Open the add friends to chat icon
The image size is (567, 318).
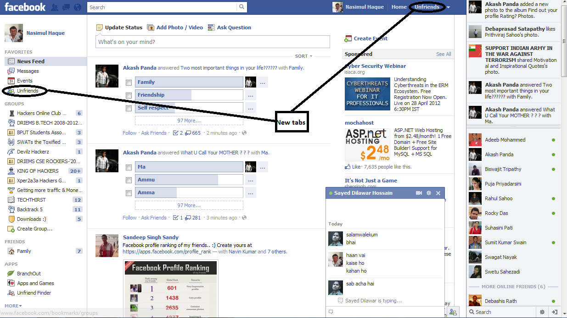pyautogui.click(x=453, y=312)
